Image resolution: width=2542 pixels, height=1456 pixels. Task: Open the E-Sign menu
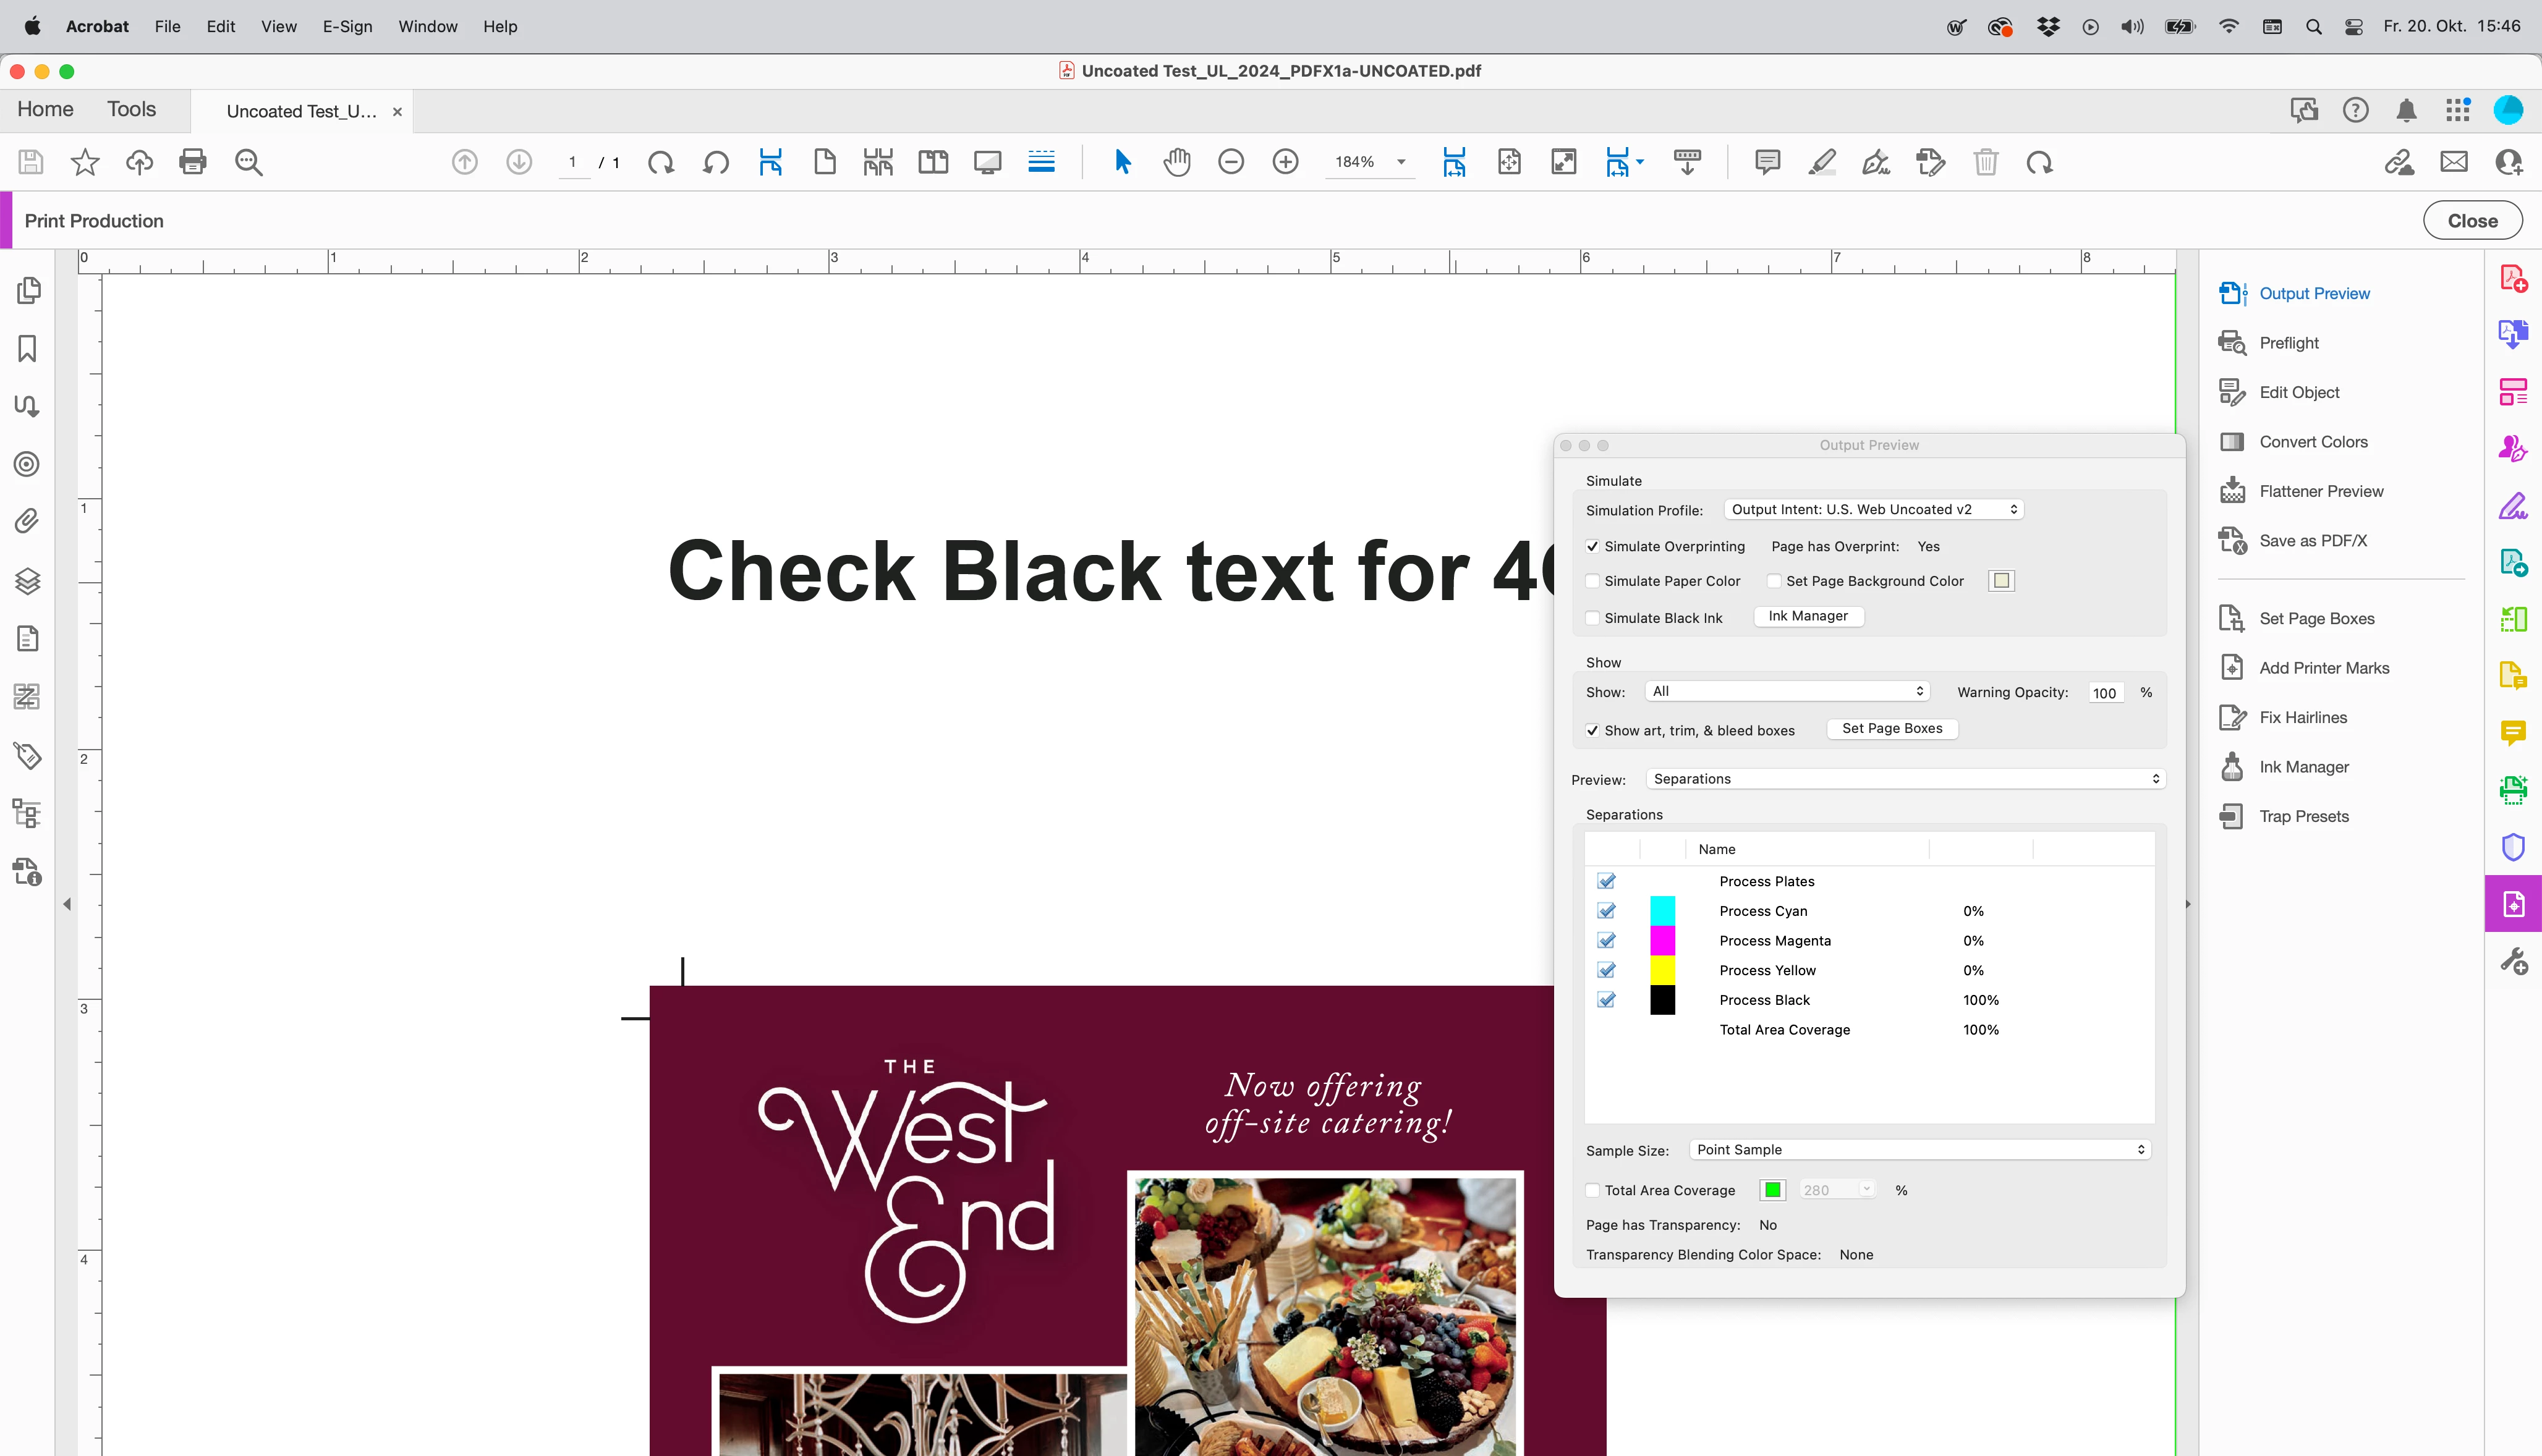tap(347, 26)
